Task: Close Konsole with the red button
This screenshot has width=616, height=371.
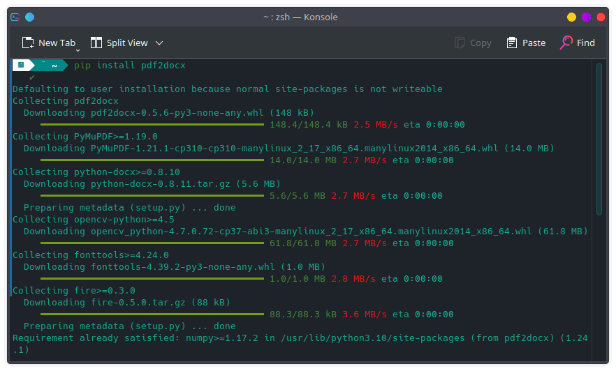Action: coord(601,17)
